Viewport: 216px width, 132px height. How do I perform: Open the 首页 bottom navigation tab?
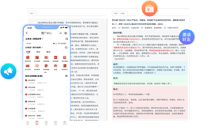pyautogui.click(x=28, y=123)
